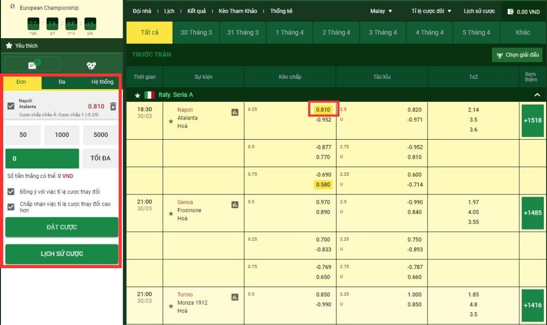
Task: Toggle 'Chấp nhận việc tỉ lệ cược thay đổi cao hơn'
Action: coord(11,207)
